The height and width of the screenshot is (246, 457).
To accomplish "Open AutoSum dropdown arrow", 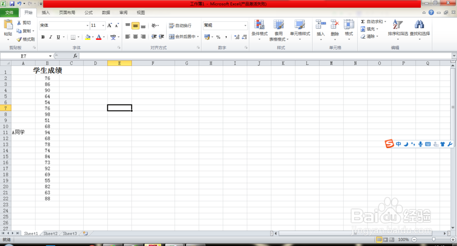I will click(385, 21).
